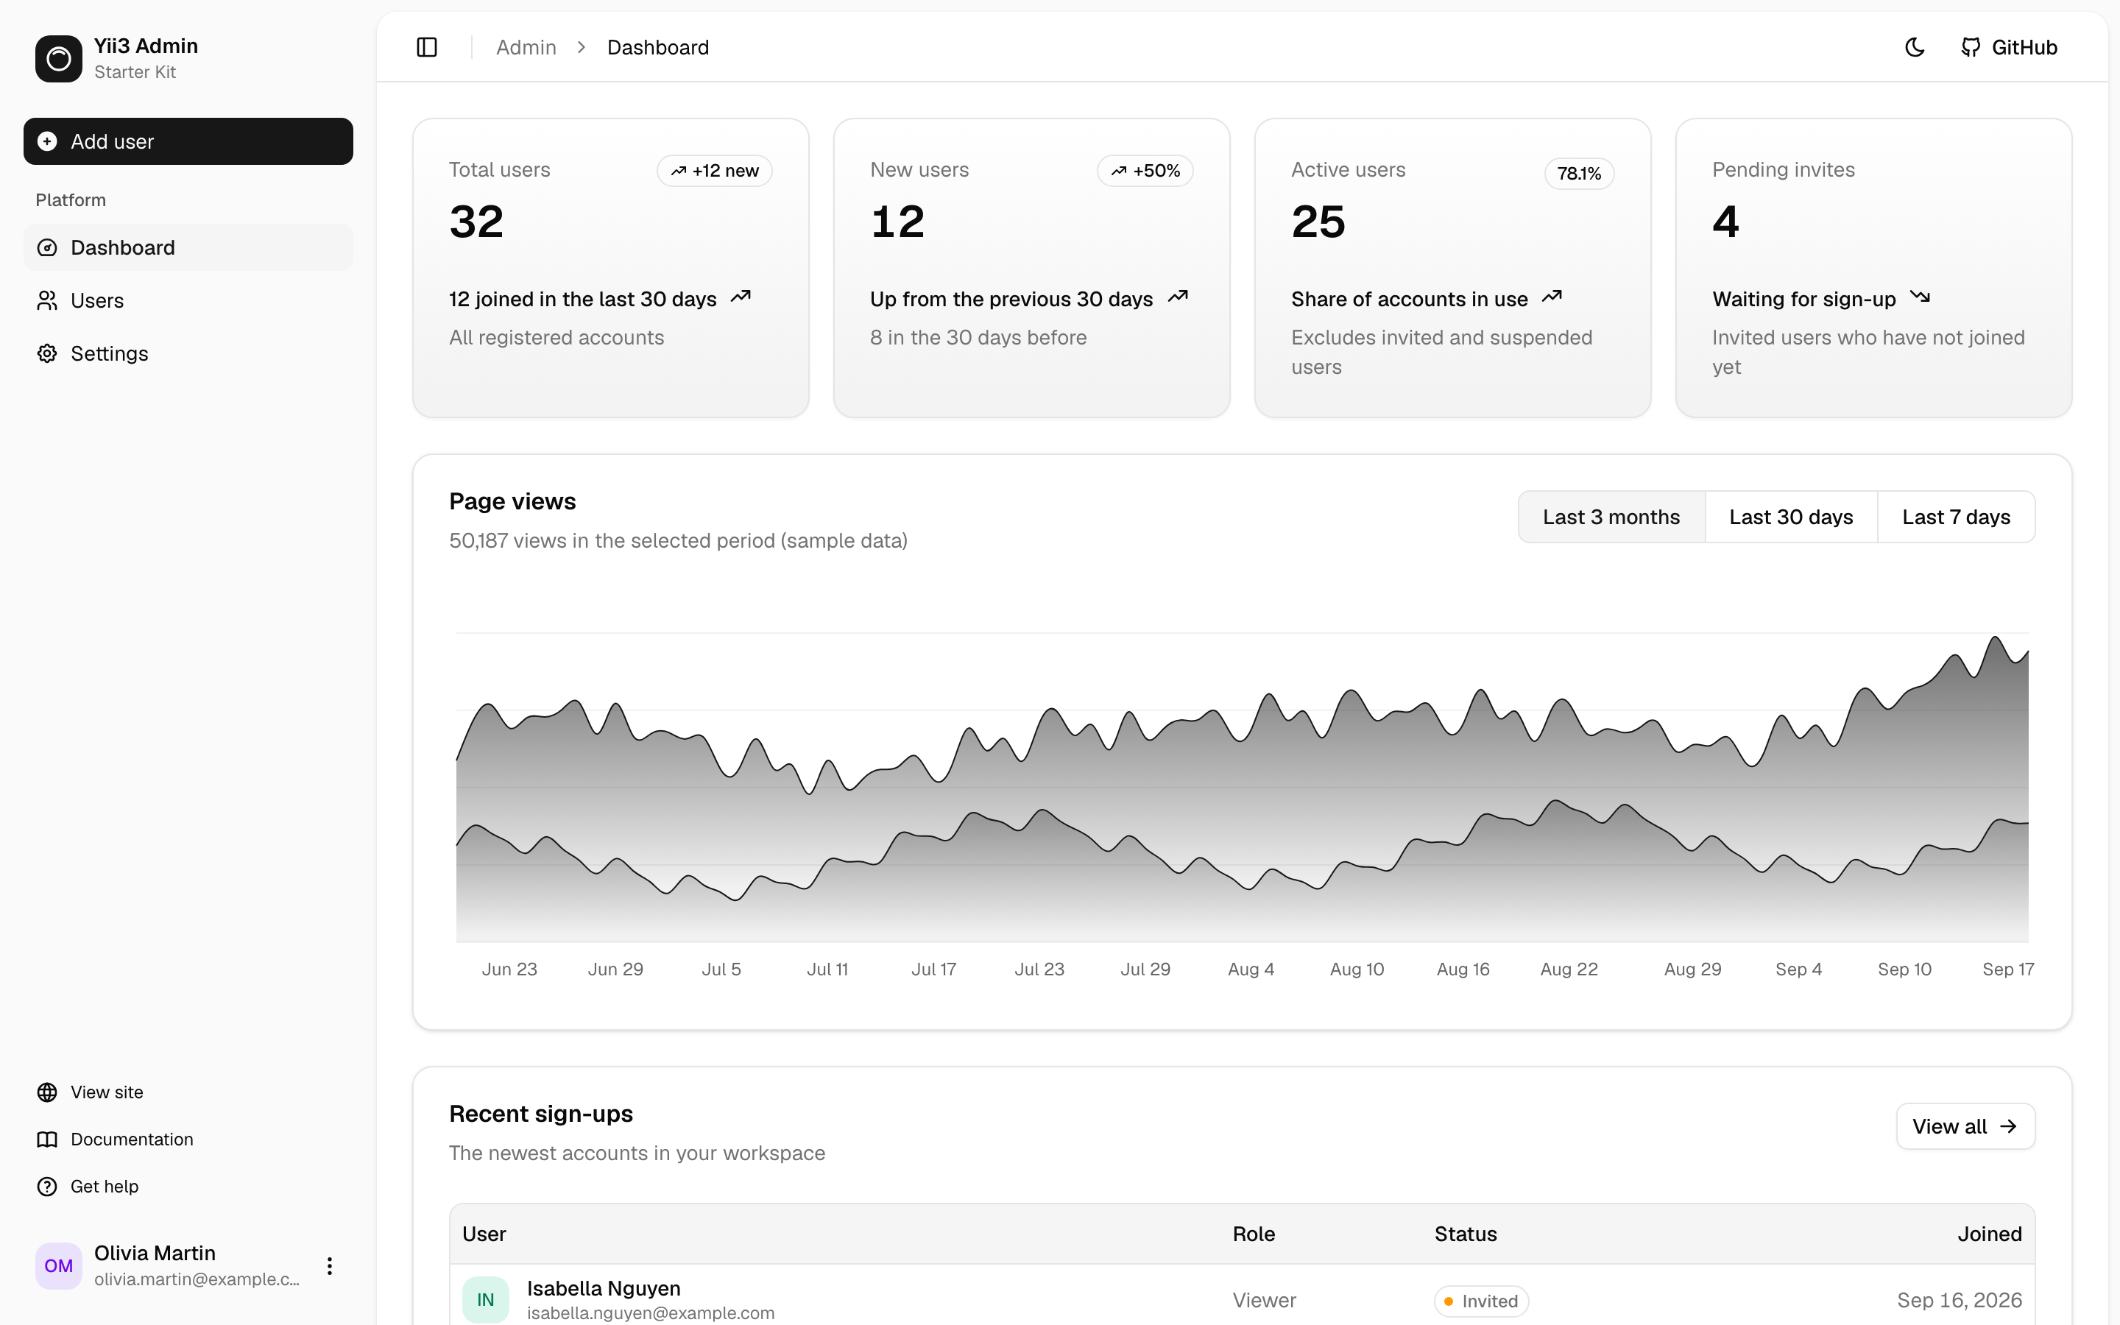This screenshot has height=1325, width=2120.
Task: Toggle the sidebar panel icon
Action: [427, 47]
